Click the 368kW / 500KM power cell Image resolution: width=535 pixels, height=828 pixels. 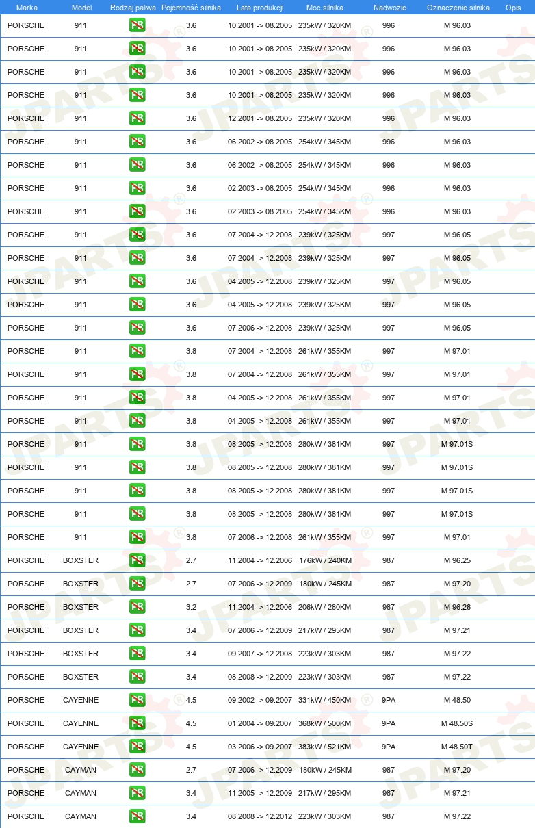point(325,723)
